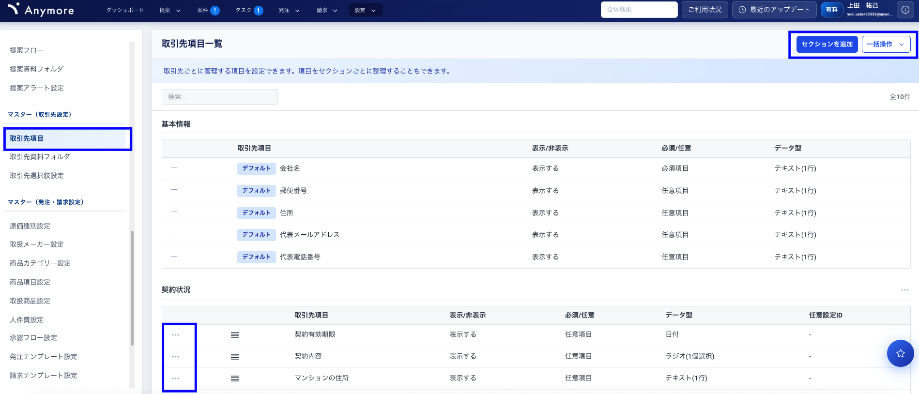Click the 住所 row
Viewport: 919px width, 394px height.
[x=536, y=213]
